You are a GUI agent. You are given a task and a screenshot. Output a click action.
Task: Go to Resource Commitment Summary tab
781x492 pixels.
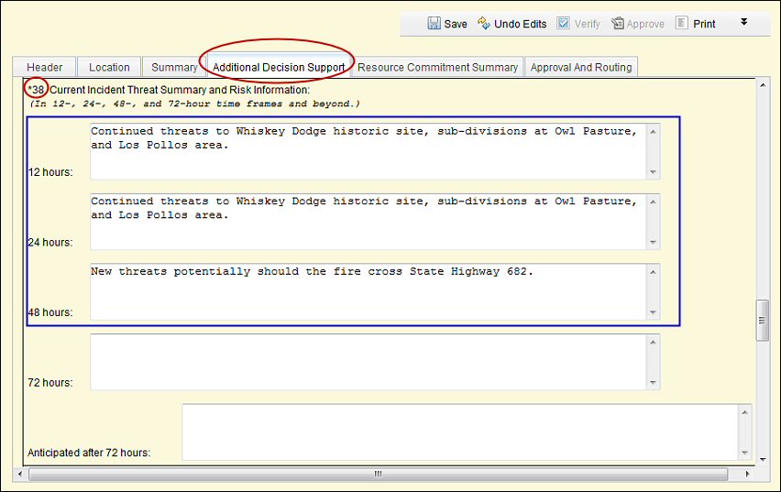coord(437,67)
